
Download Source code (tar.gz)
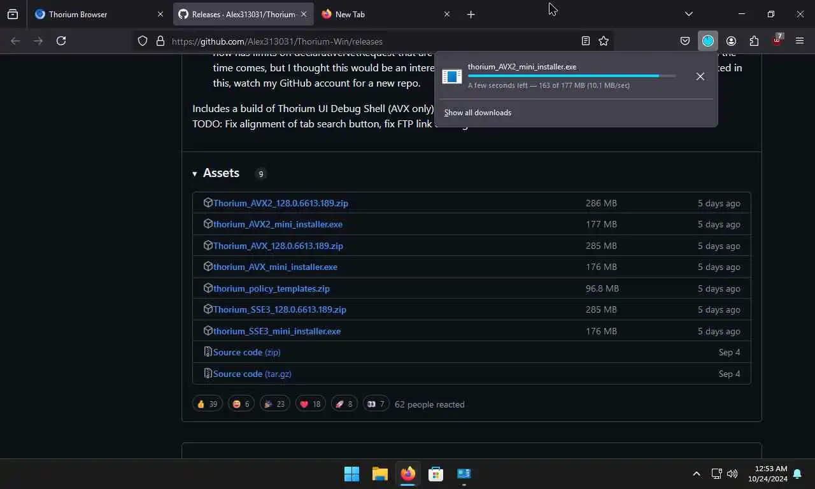point(252,374)
